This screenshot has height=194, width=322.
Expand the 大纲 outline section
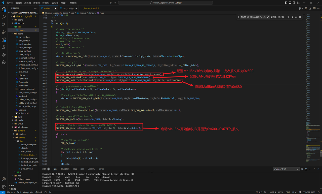13,185
